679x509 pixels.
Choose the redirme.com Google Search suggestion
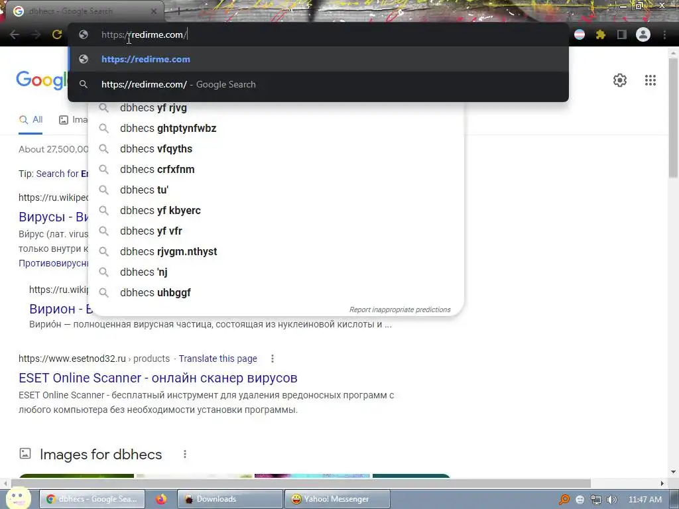pyautogui.click(x=318, y=84)
